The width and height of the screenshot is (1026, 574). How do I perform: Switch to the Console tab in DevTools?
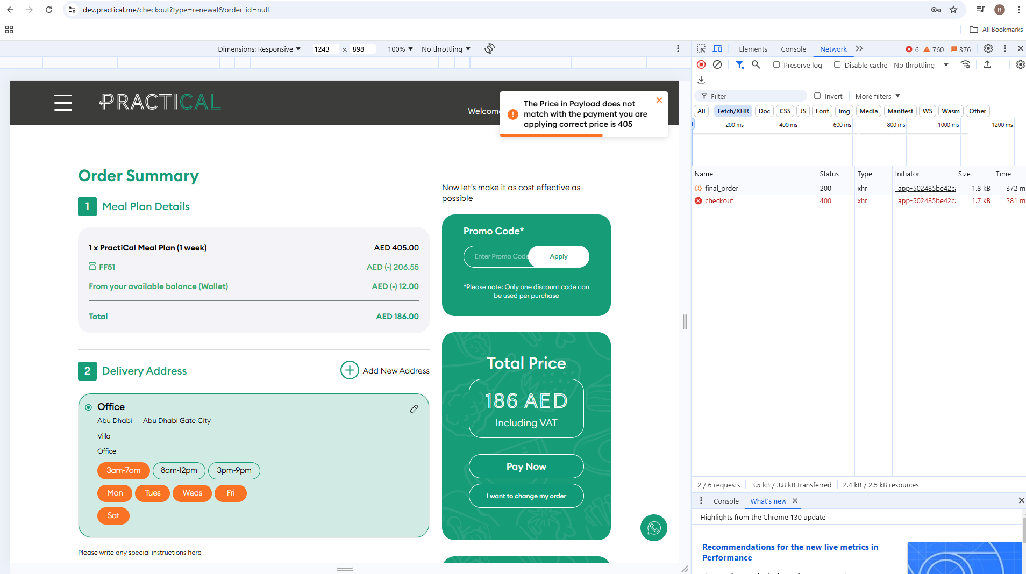pyautogui.click(x=793, y=49)
